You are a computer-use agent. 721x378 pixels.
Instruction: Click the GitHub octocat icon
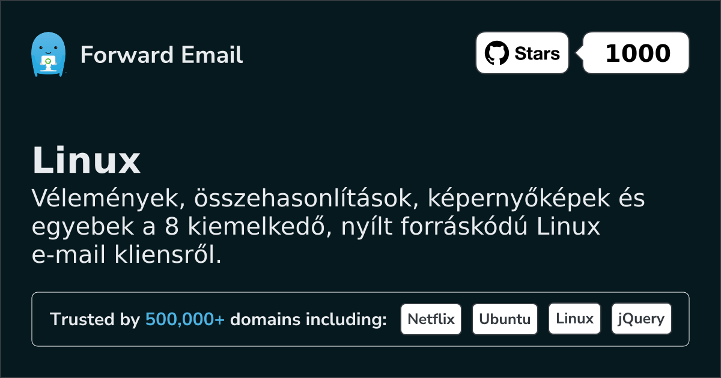click(x=496, y=53)
